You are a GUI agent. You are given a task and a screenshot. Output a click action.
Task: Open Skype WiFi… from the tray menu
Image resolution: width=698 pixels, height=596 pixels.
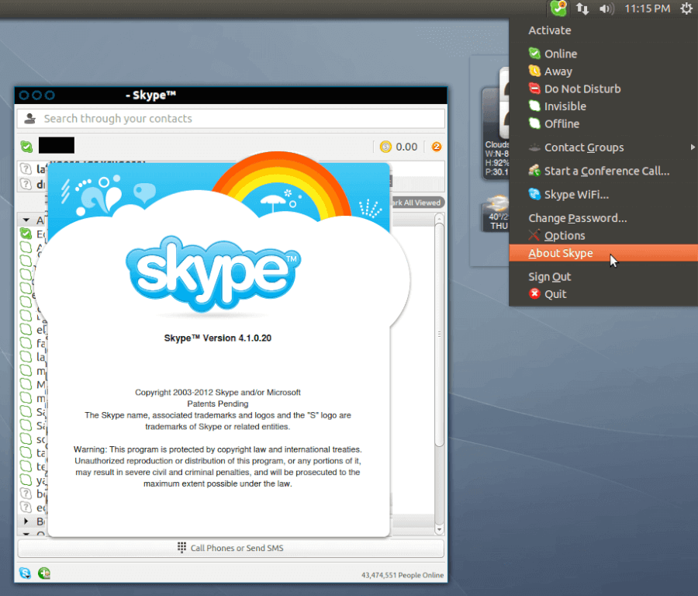pos(603,195)
